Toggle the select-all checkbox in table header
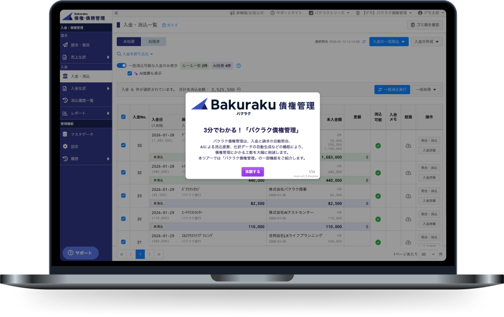The height and width of the screenshot is (317, 504). pyautogui.click(x=123, y=117)
